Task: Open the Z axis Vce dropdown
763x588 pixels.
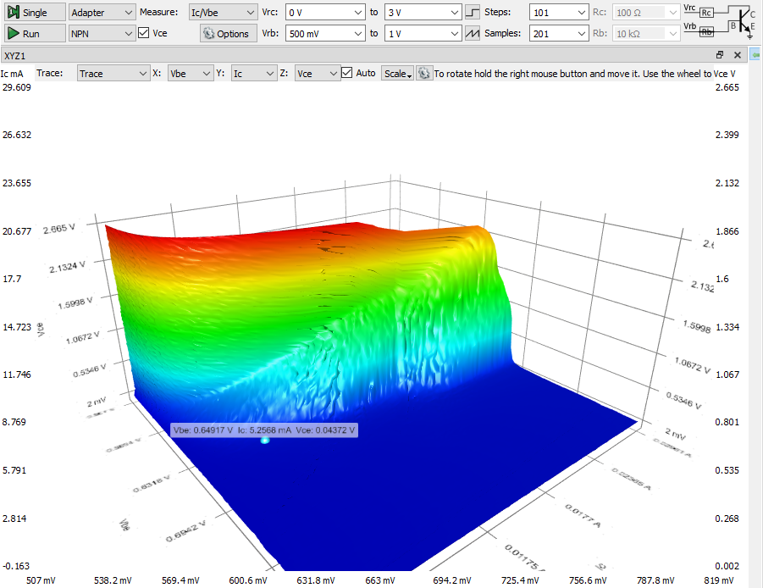Action: (318, 74)
